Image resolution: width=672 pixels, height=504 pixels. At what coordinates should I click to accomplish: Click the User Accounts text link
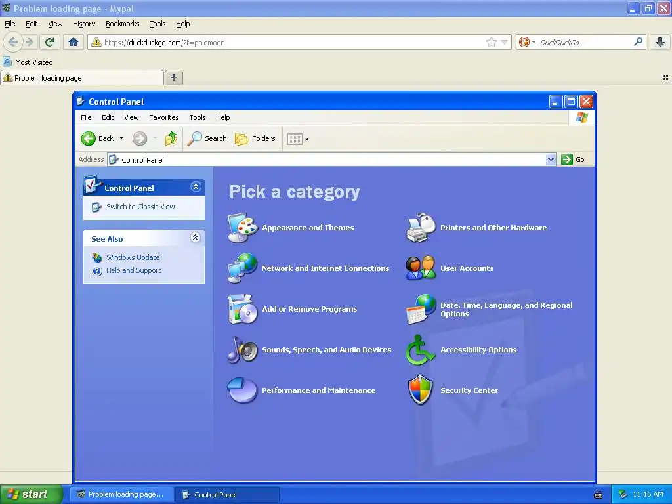tap(467, 268)
